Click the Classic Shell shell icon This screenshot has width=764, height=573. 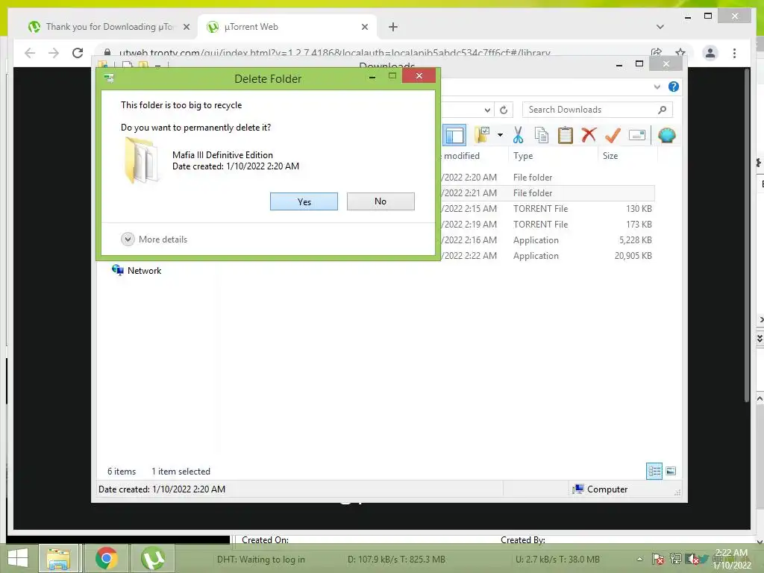(x=666, y=135)
